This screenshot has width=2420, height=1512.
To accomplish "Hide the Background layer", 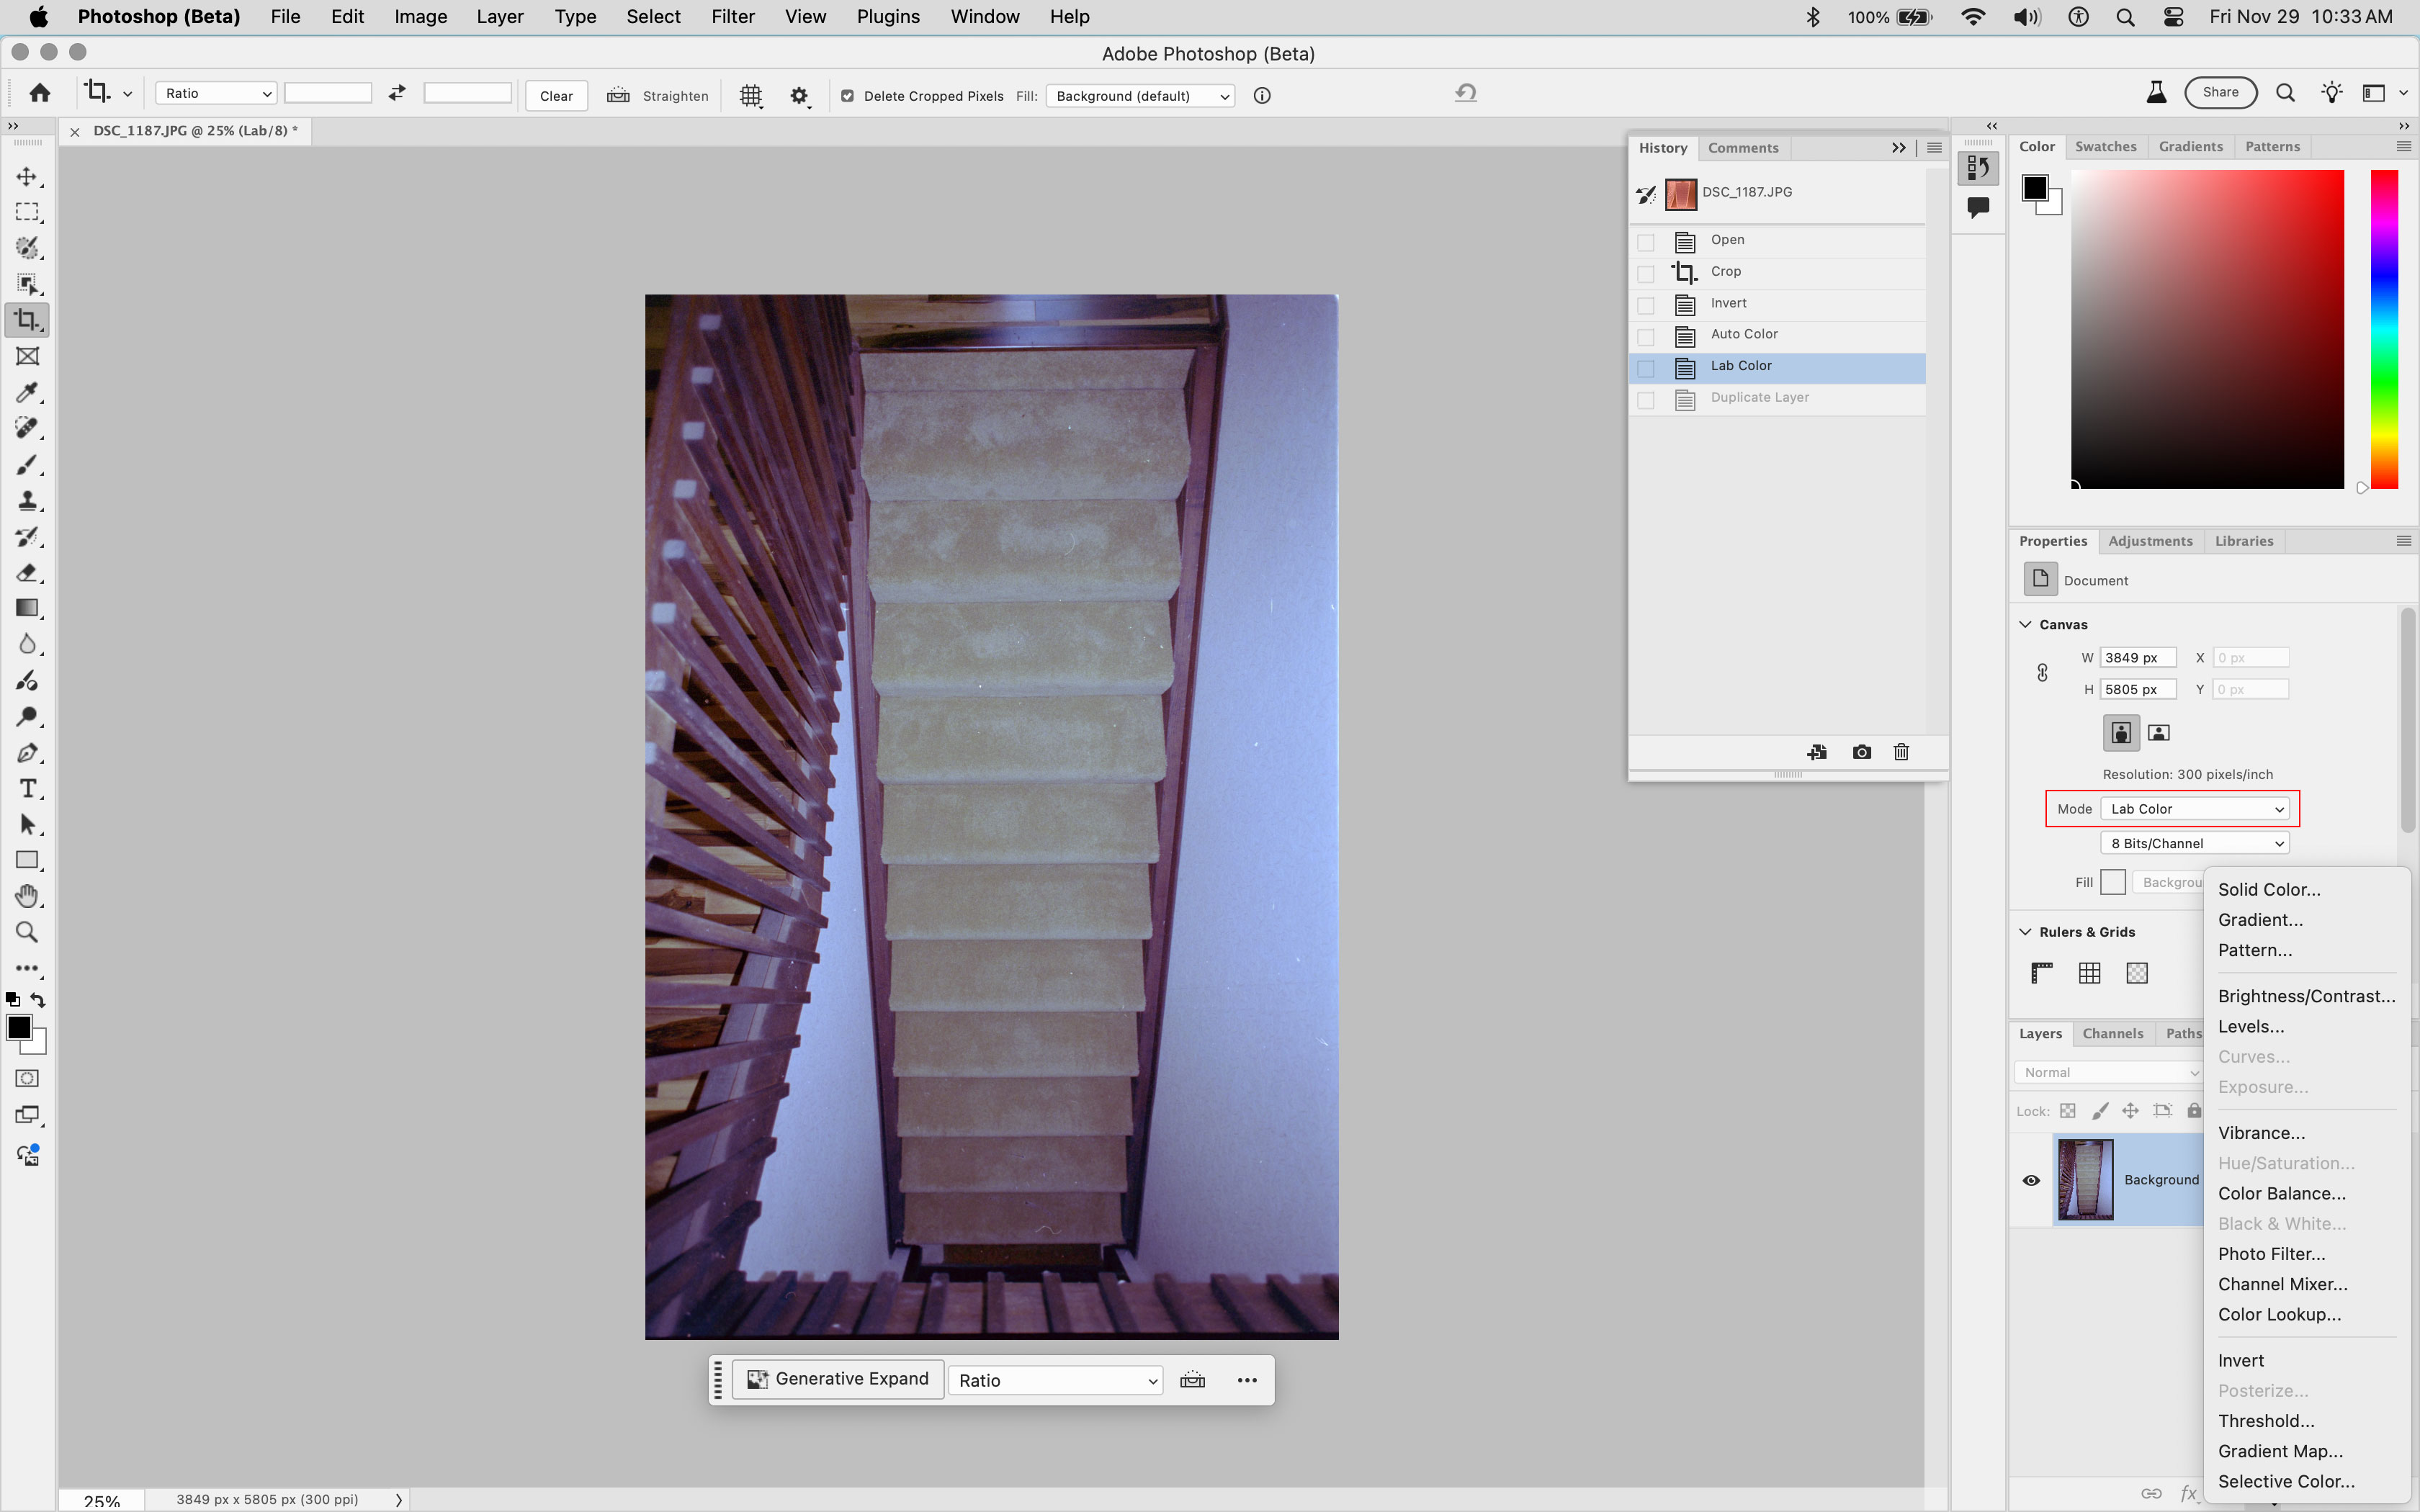I will tap(2031, 1180).
